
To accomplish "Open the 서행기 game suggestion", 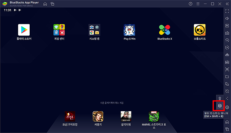I will pos(98,116).
